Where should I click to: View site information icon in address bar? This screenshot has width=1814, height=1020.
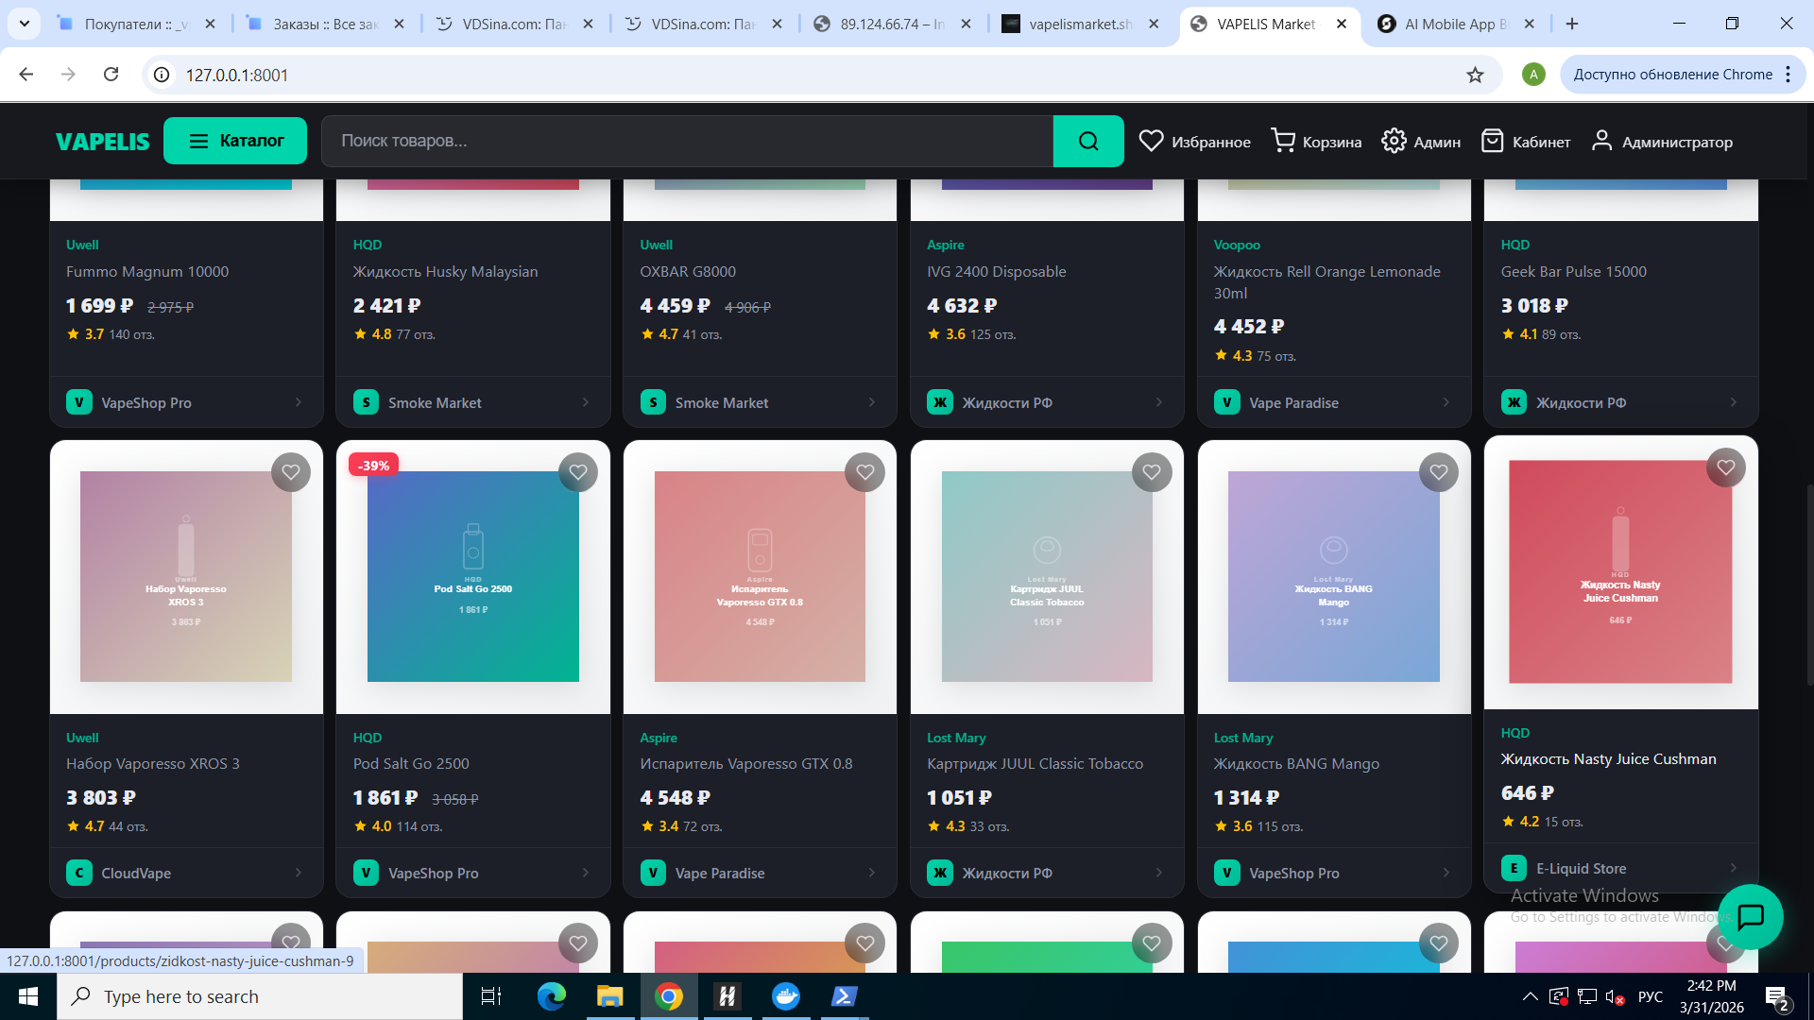tap(163, 75)
